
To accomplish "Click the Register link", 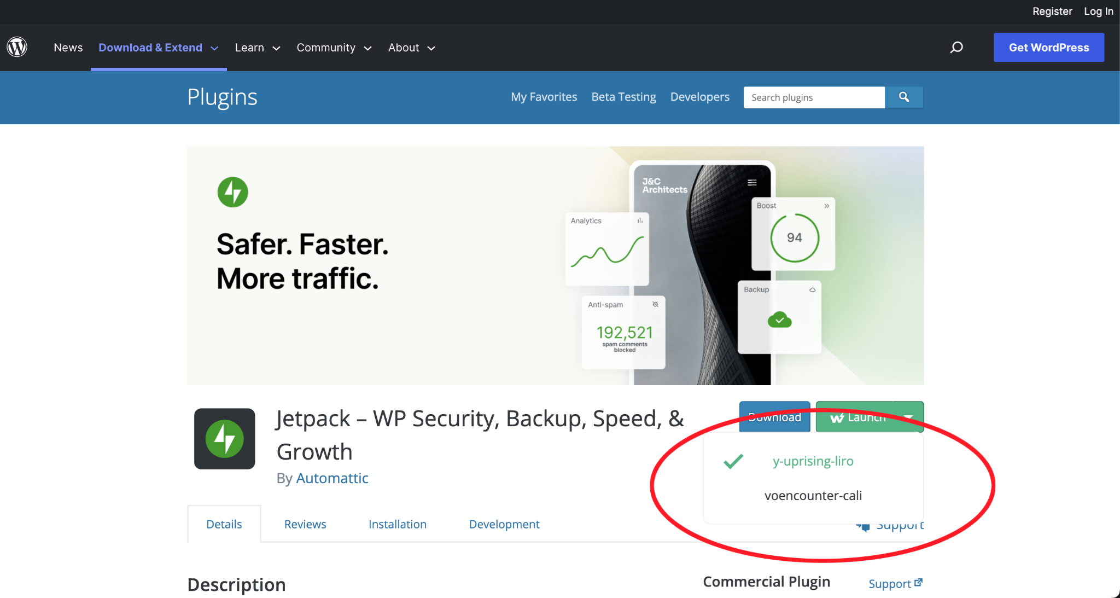I will point(1052,11).
